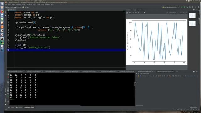
Task: Click the new console plus icon
Action: (8, 104)
